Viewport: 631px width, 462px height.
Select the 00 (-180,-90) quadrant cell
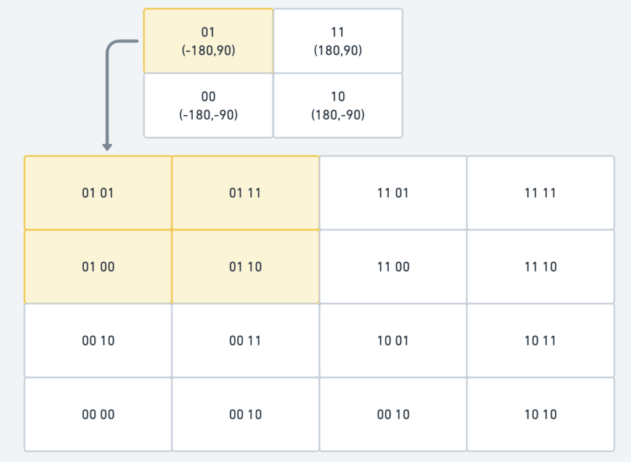coord(208,105)
